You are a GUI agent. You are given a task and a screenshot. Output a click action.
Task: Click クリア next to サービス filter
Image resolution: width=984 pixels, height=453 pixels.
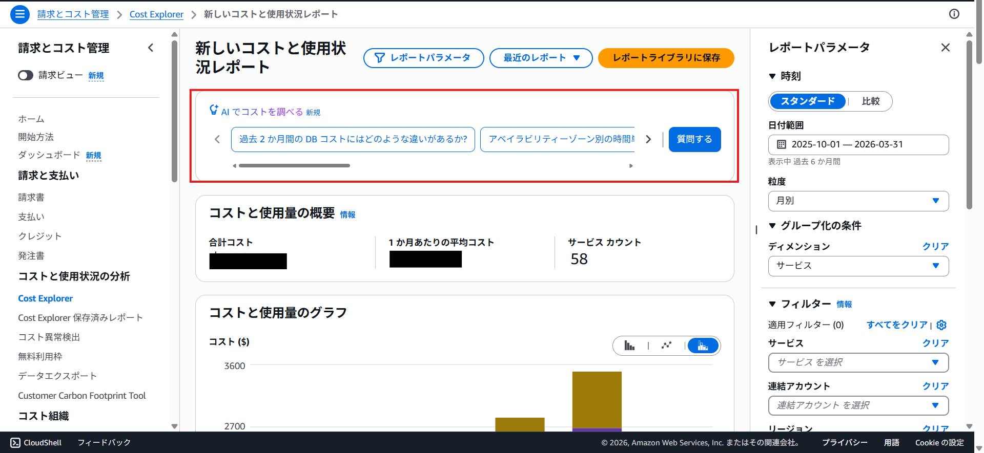(x=936, y=343)
